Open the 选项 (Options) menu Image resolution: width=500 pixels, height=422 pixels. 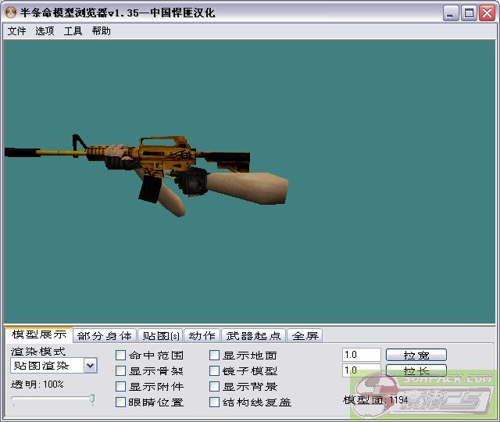pyautogui.click(x=45, y=31)
